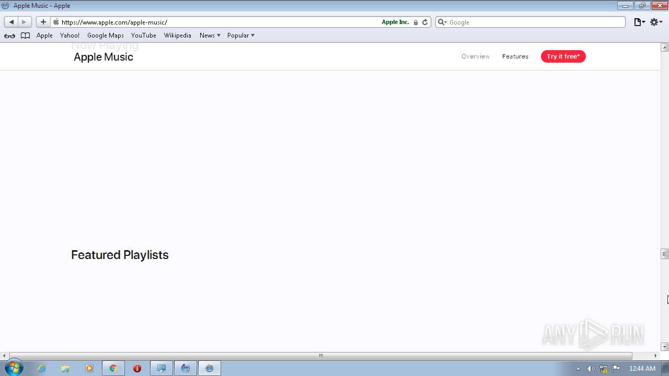The image size is (669, 376).
Task: Click the horizontal scrollbar left arrow
Action: click(4, 356)
